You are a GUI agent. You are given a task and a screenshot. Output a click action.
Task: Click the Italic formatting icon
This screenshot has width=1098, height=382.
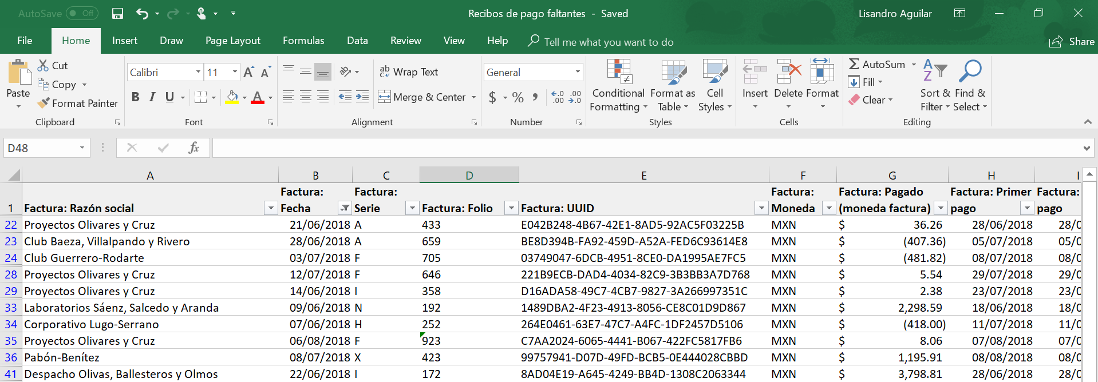click(x=152, y=97)
